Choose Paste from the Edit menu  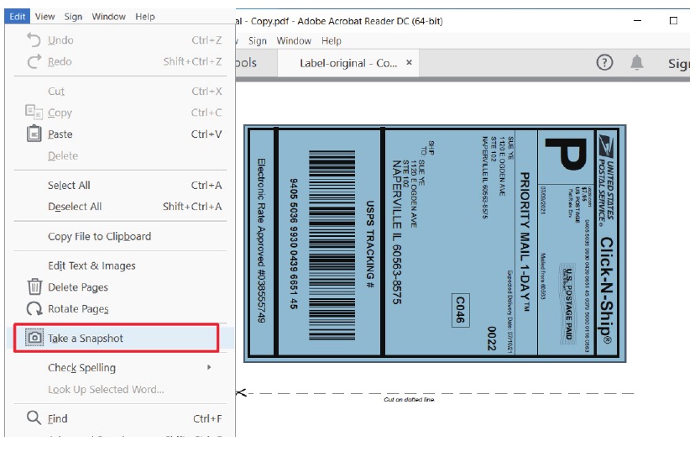(121, 134)
